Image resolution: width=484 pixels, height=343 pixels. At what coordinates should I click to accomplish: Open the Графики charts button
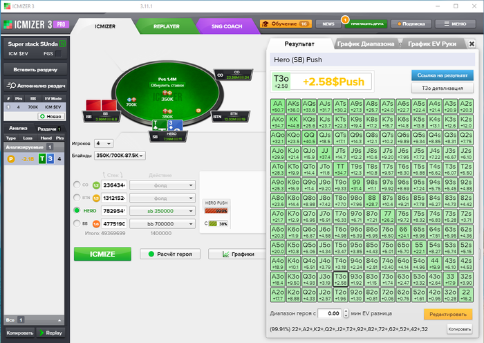(238, 254)
